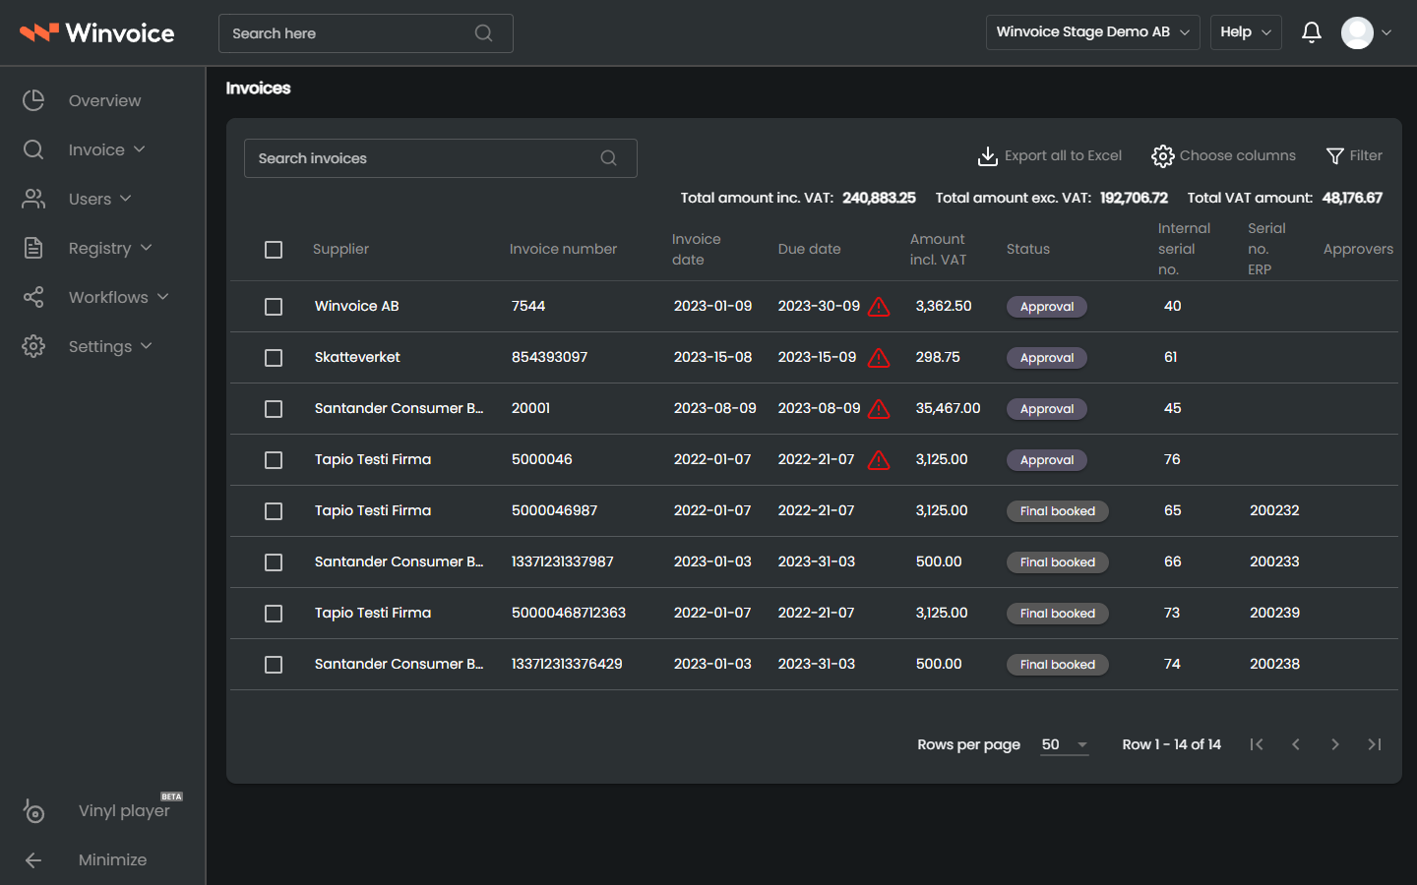This screenshot has width=1417, height=885.
Task: Go to last page of results
Action: point(1375,744)
